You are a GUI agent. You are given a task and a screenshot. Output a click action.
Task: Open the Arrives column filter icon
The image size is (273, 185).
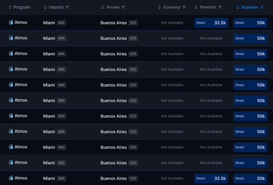pos(123,7)
